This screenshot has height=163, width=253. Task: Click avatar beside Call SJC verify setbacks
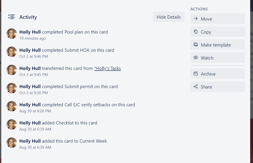coord(12,106)
